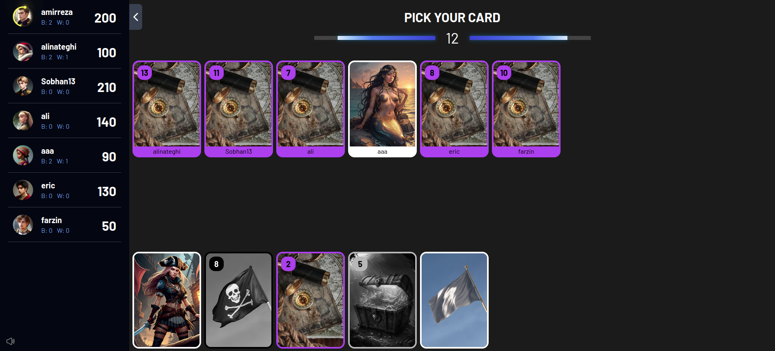Click alinateghi's Santa hat avatar

tap(23, 51)
